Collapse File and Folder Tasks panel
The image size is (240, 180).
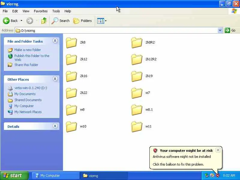tap(55, 41)
